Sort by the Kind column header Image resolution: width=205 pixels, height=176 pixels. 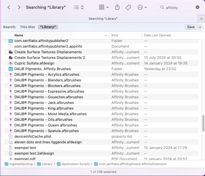(115, 35)
